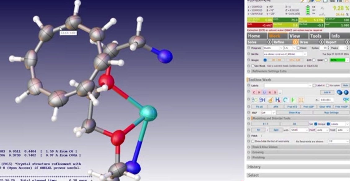Select the hydrogen (H) element button
The width and height of the screenshot is (350, 181).
pyautogui.click(x=259, y=93)
